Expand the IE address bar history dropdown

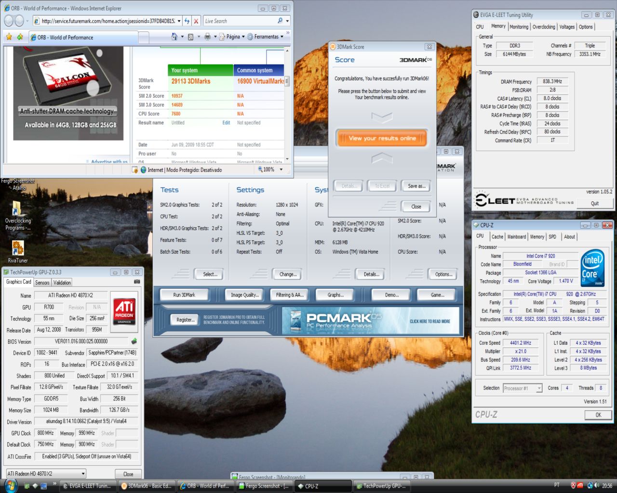click(x=179, y=21)
